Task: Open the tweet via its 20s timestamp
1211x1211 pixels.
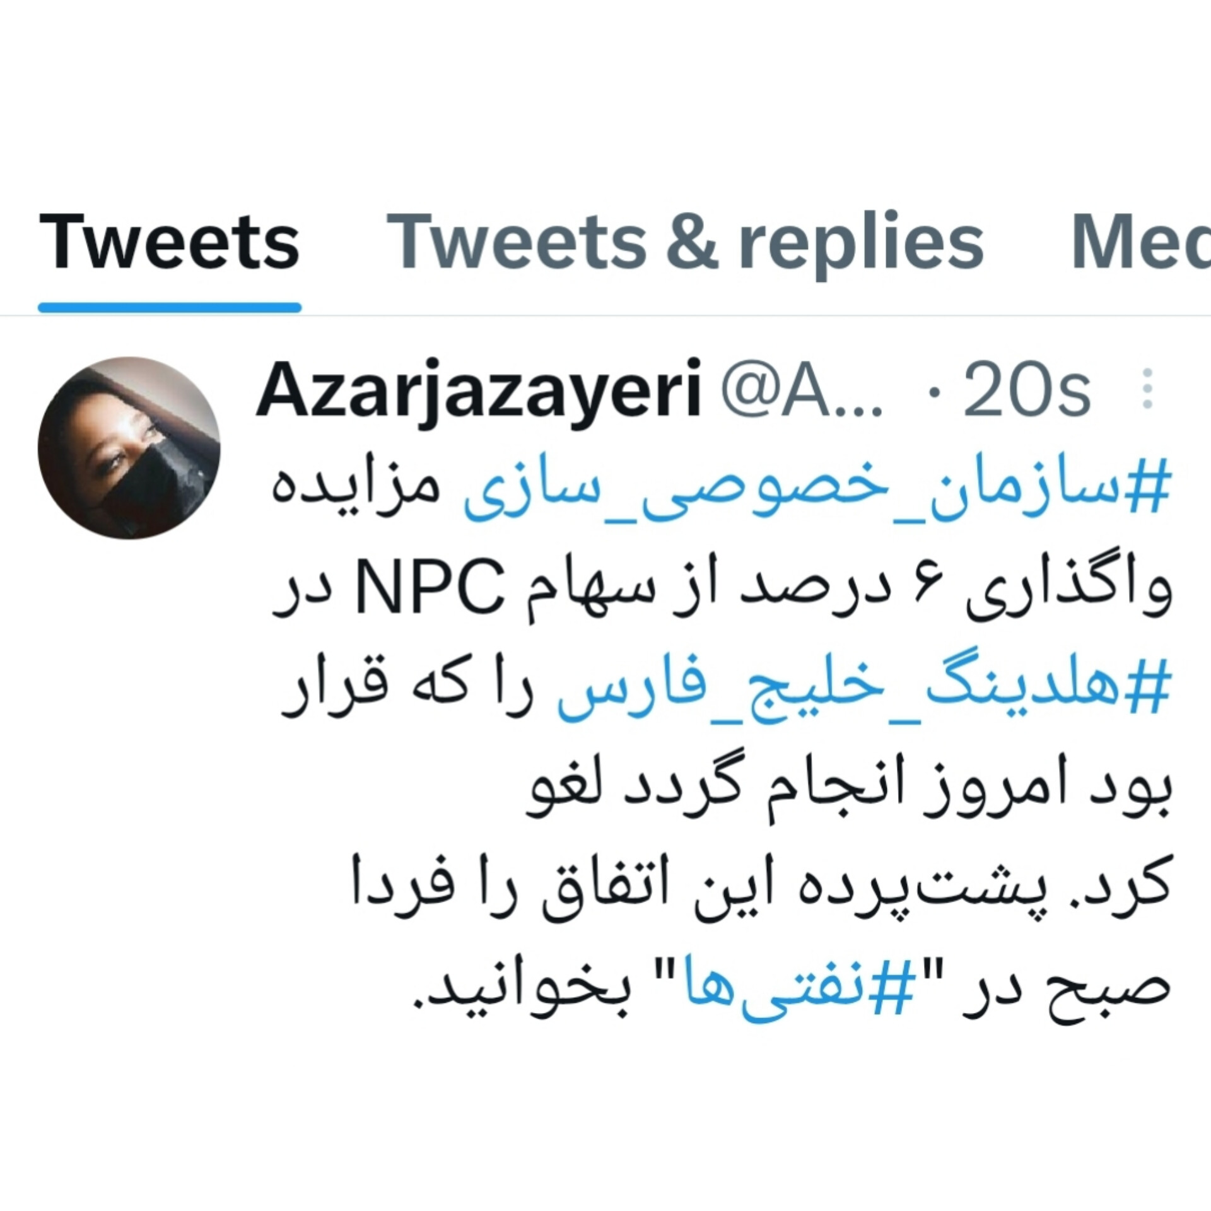Action: point(1027,390)
